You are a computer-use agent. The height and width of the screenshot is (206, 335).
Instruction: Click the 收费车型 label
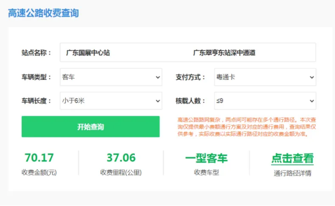point(206,172)
